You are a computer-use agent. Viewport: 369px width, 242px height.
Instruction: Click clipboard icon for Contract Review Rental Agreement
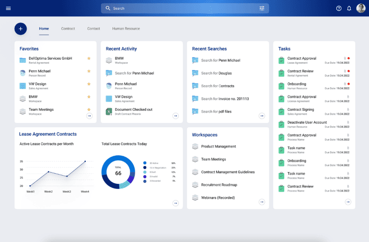click(x=281, y=73)
